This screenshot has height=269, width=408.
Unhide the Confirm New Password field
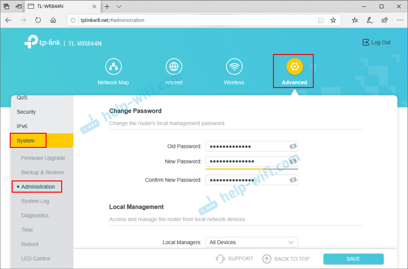[292, 180]
